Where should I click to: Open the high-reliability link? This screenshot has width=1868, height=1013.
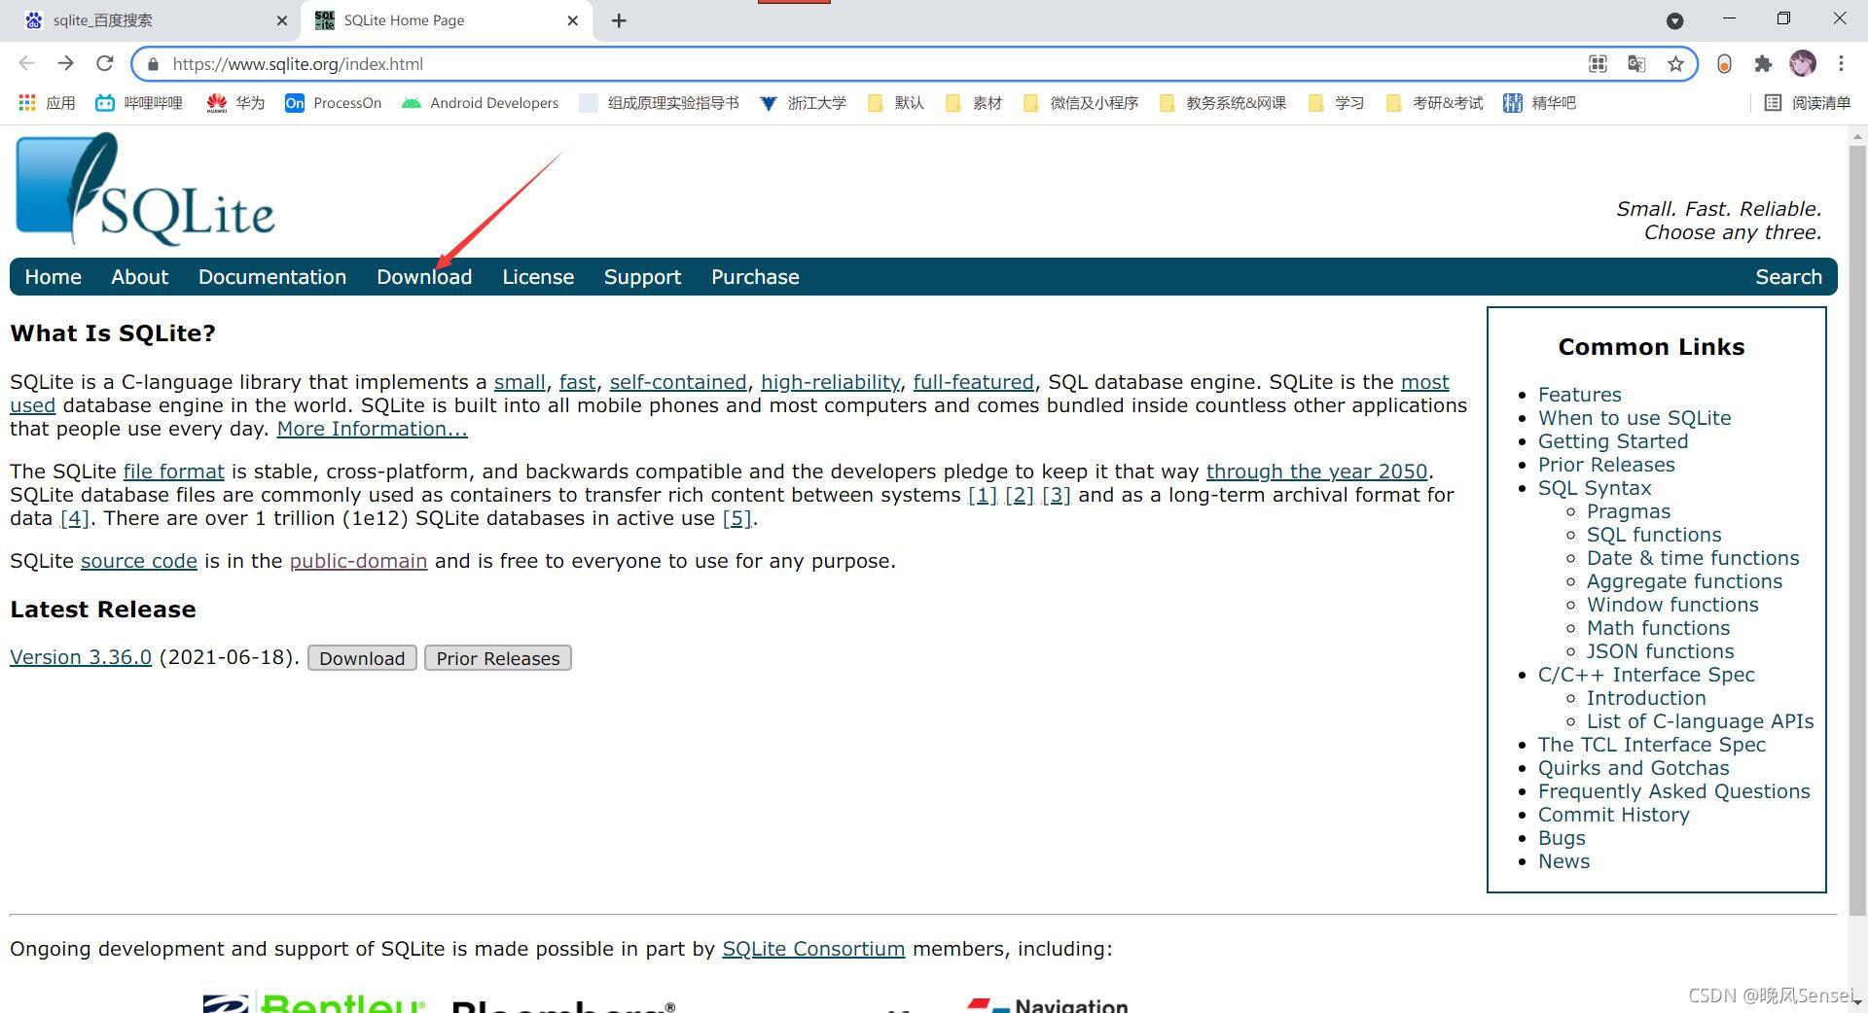pyautogui.click(x=830, y=382)
